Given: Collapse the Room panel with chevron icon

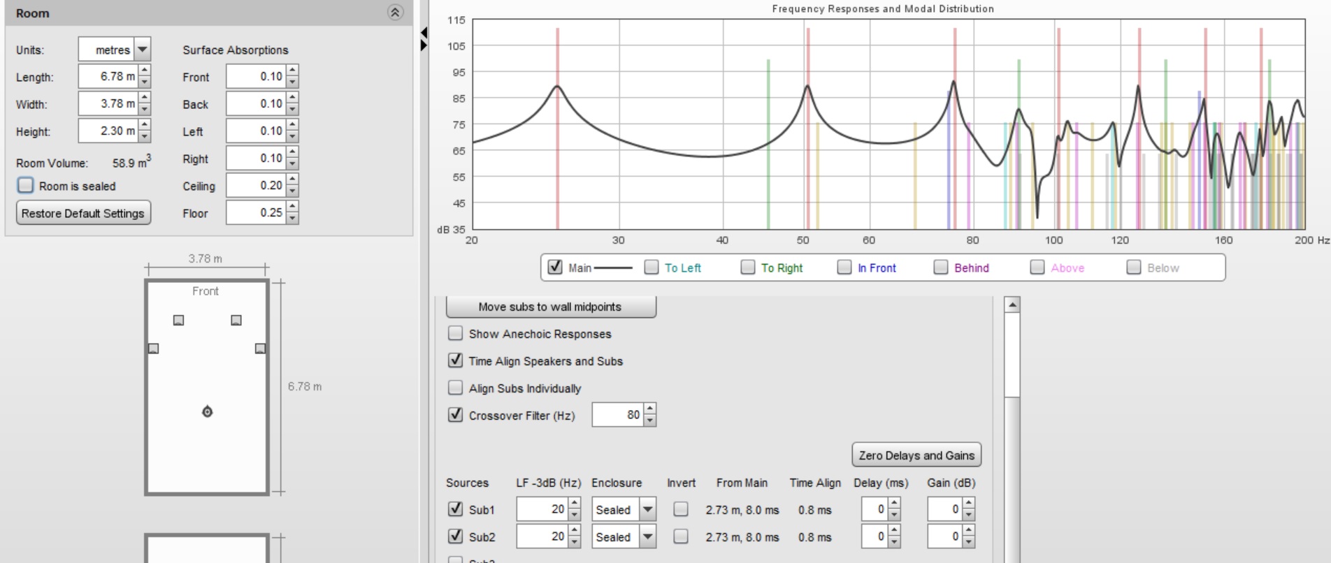Looking at the screenshot, I should (395, 13).
